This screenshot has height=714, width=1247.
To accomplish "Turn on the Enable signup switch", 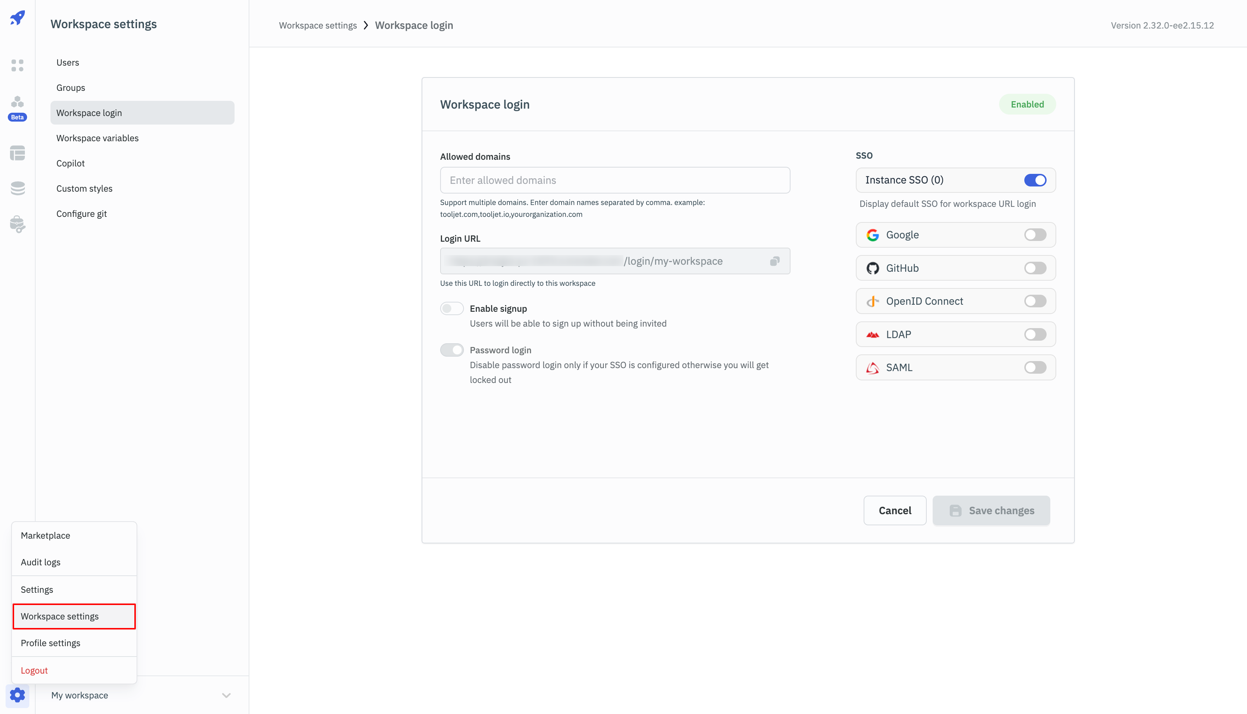I will click(x=452, y=308).
